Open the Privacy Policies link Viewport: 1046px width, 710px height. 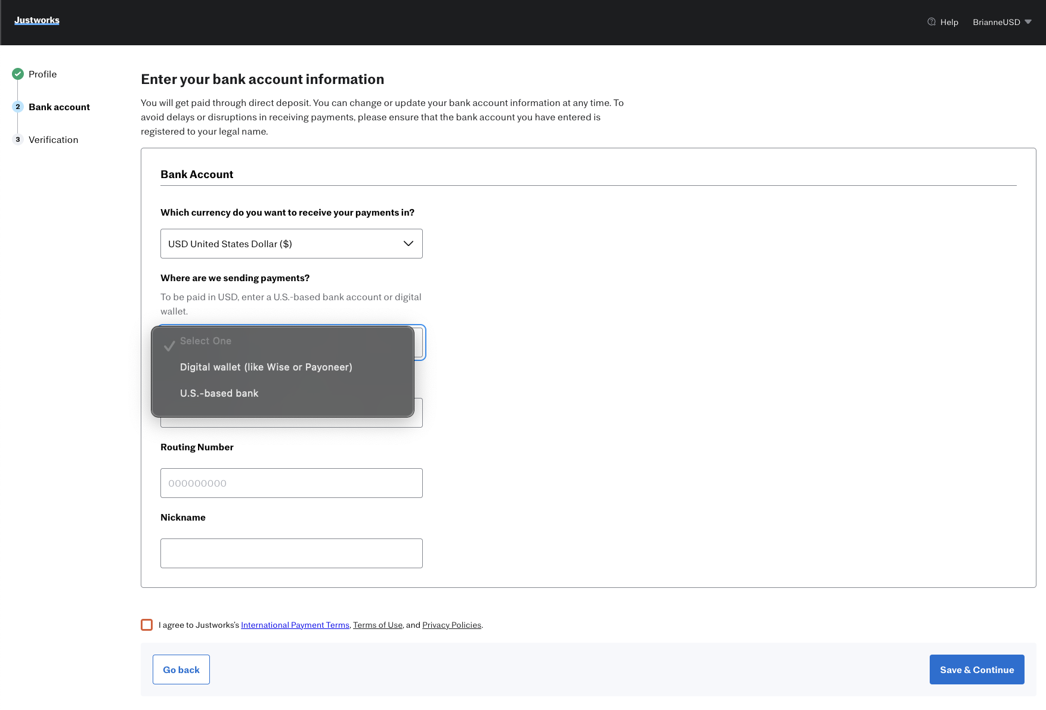[x=451, y=625]
